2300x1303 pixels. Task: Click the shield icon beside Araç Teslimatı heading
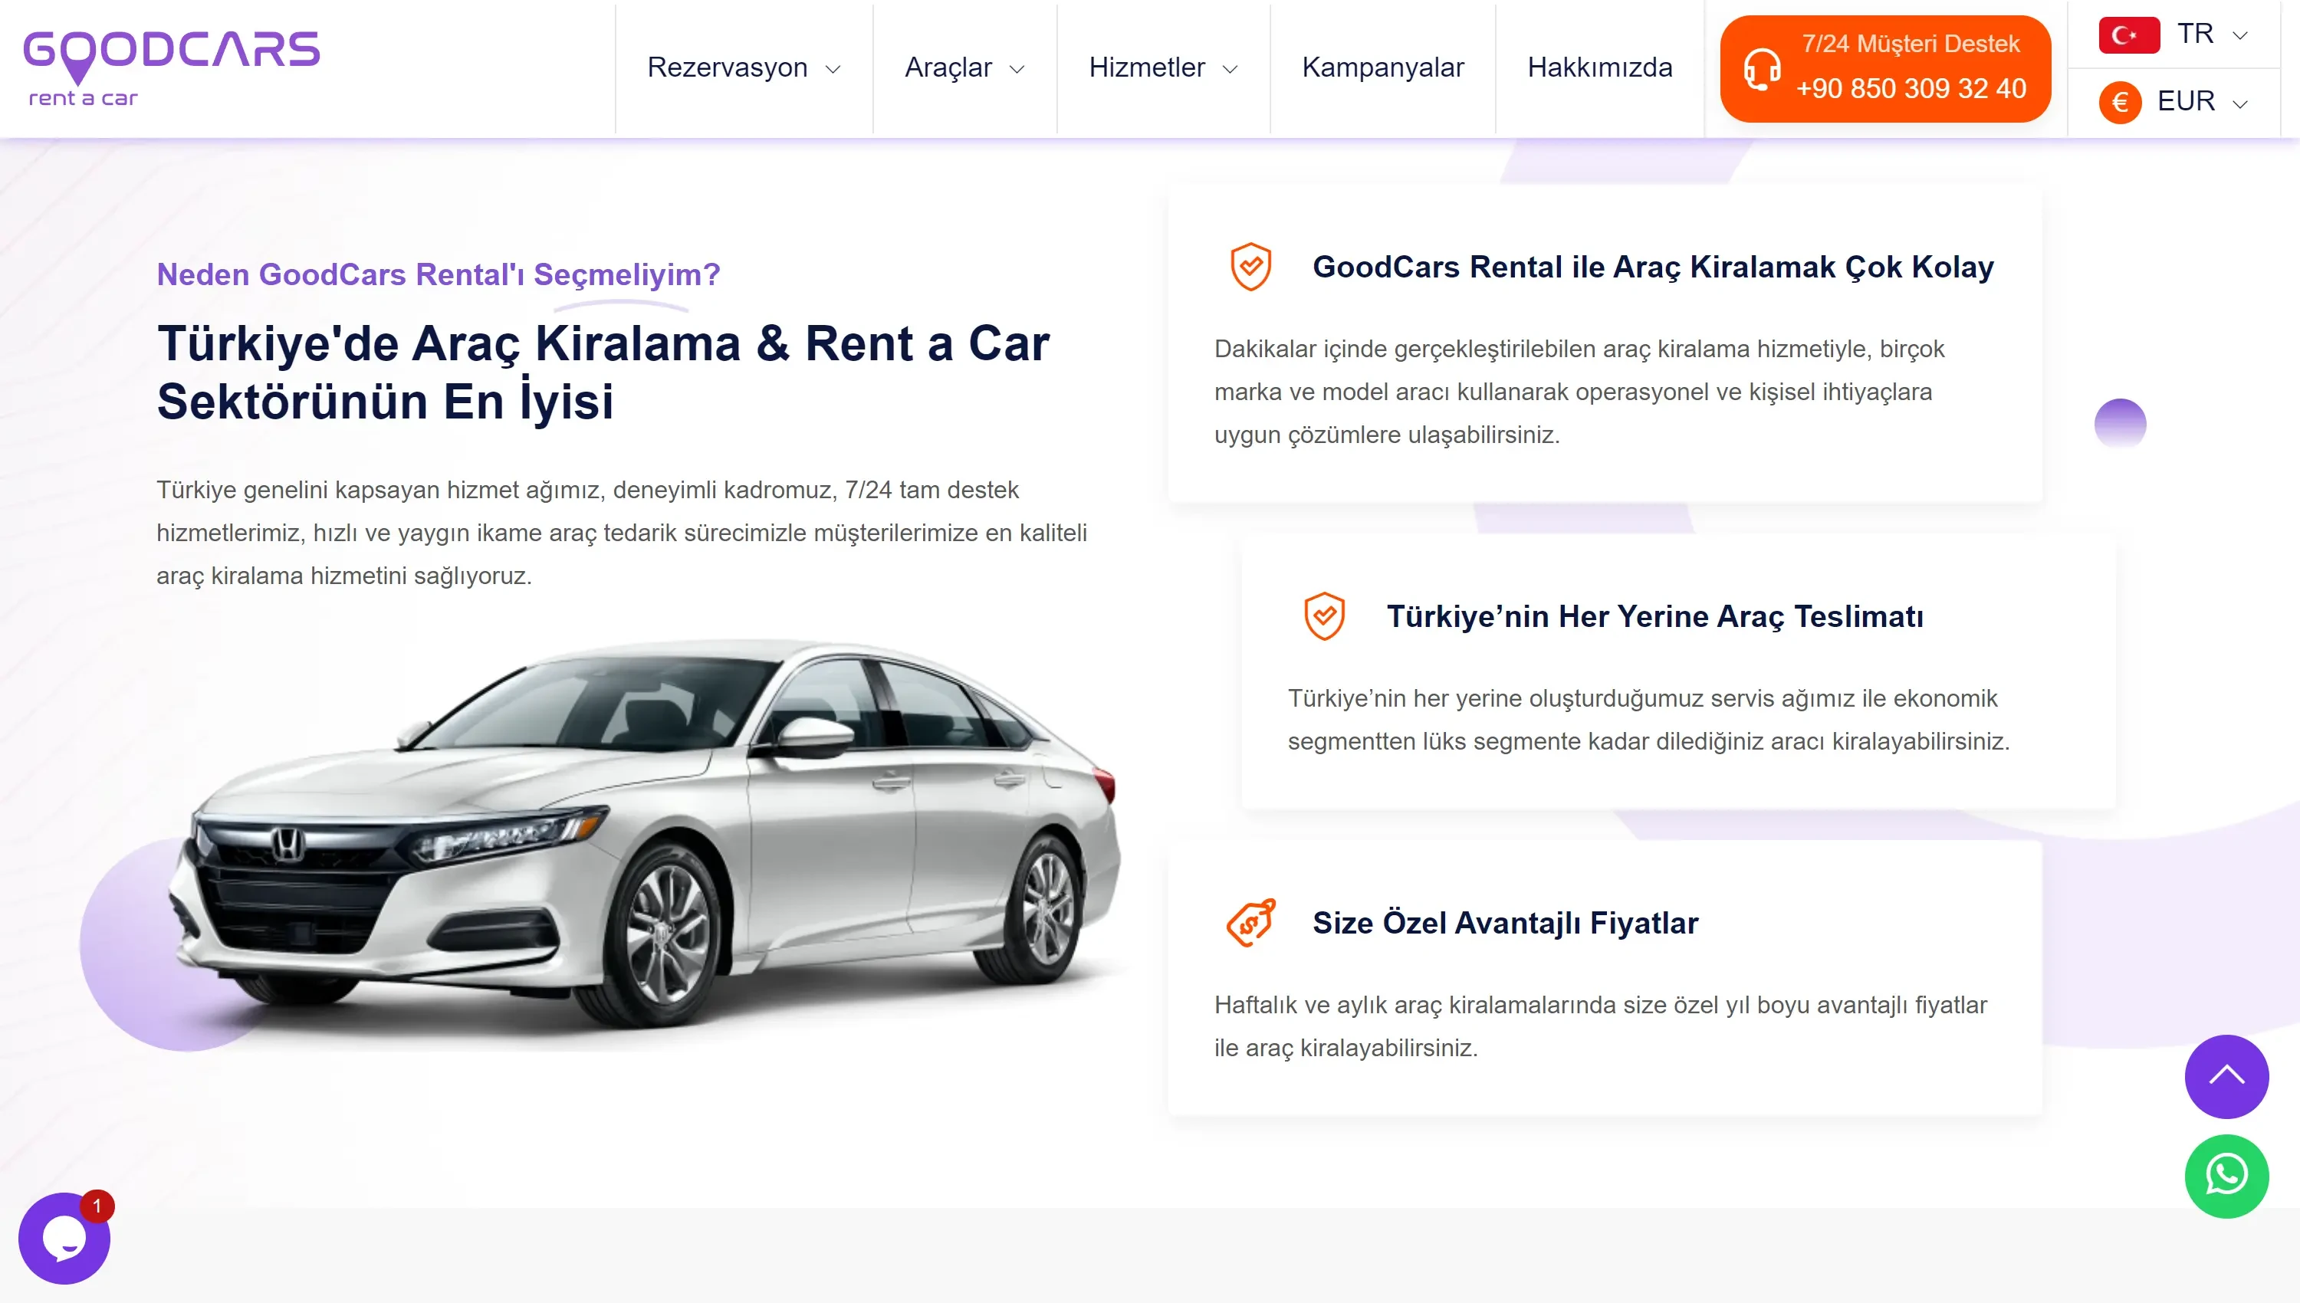(x=1323, y=615)
